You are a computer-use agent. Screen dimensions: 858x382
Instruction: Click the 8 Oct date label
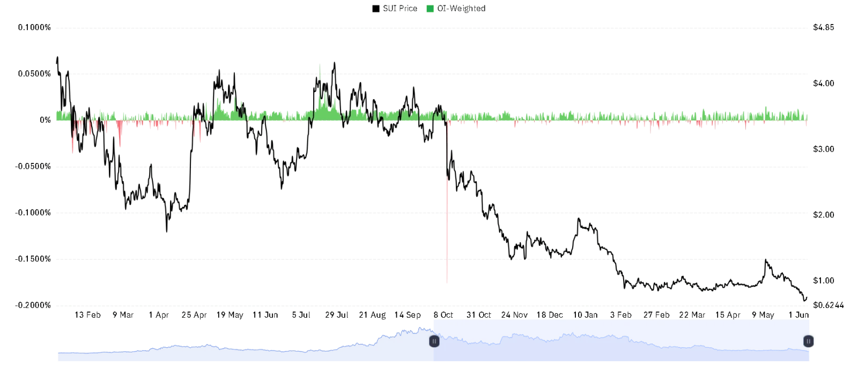coord(443,315)
